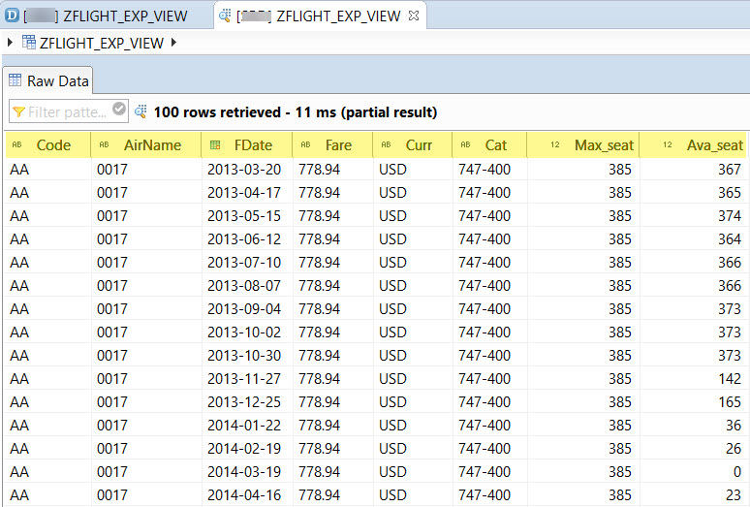The height and width of the screenshot is (507, 750).
Task: Click the Ava_seat value 23
Action: (734, 495)
